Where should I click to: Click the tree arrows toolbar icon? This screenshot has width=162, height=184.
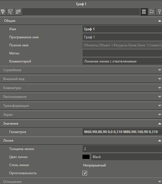coord(18,12)
